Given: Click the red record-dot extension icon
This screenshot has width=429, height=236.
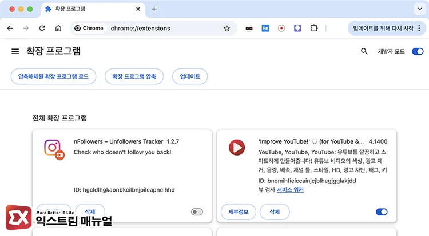Looking at the screenshot, I should 281,28.
